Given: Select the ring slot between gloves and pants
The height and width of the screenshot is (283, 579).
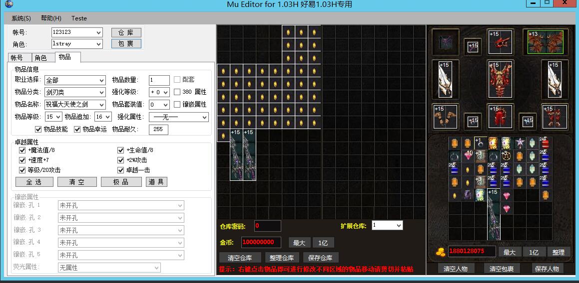Looking at the screenshot, I should click(x=473, y=121).
